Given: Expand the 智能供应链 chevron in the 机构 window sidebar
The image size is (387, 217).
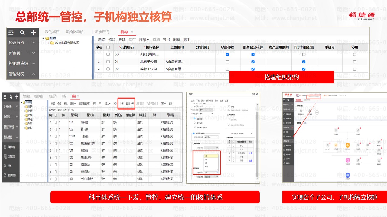Looking at the screenshot, I should tap(34, 64).
